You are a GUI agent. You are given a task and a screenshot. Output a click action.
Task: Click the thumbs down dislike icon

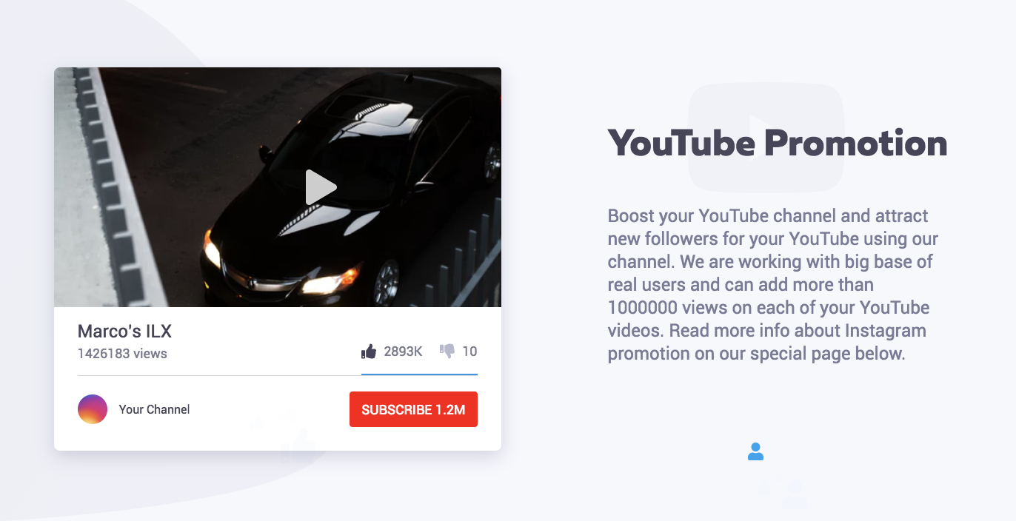coord(447,351)
